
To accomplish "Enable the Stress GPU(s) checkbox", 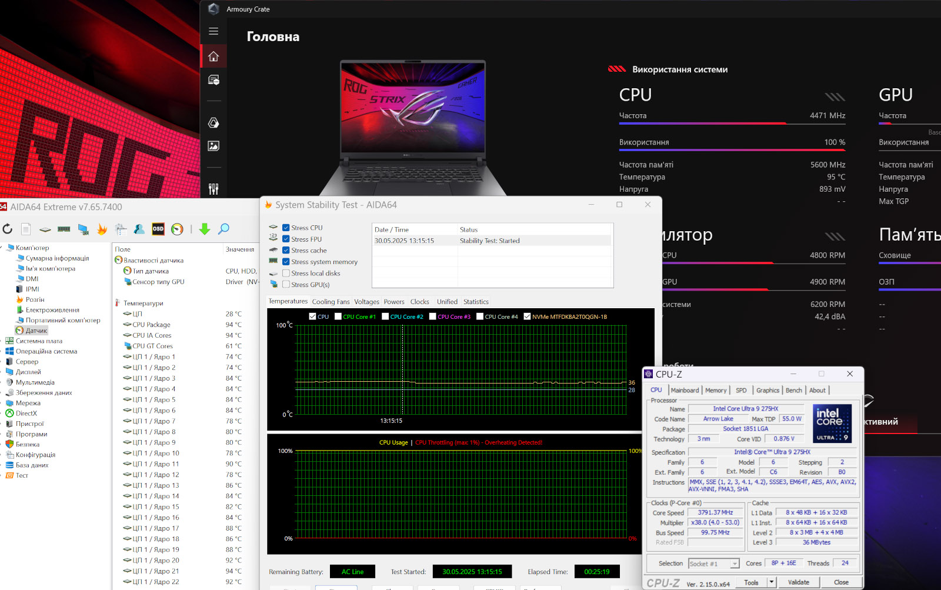I will (x=286, y=284).
